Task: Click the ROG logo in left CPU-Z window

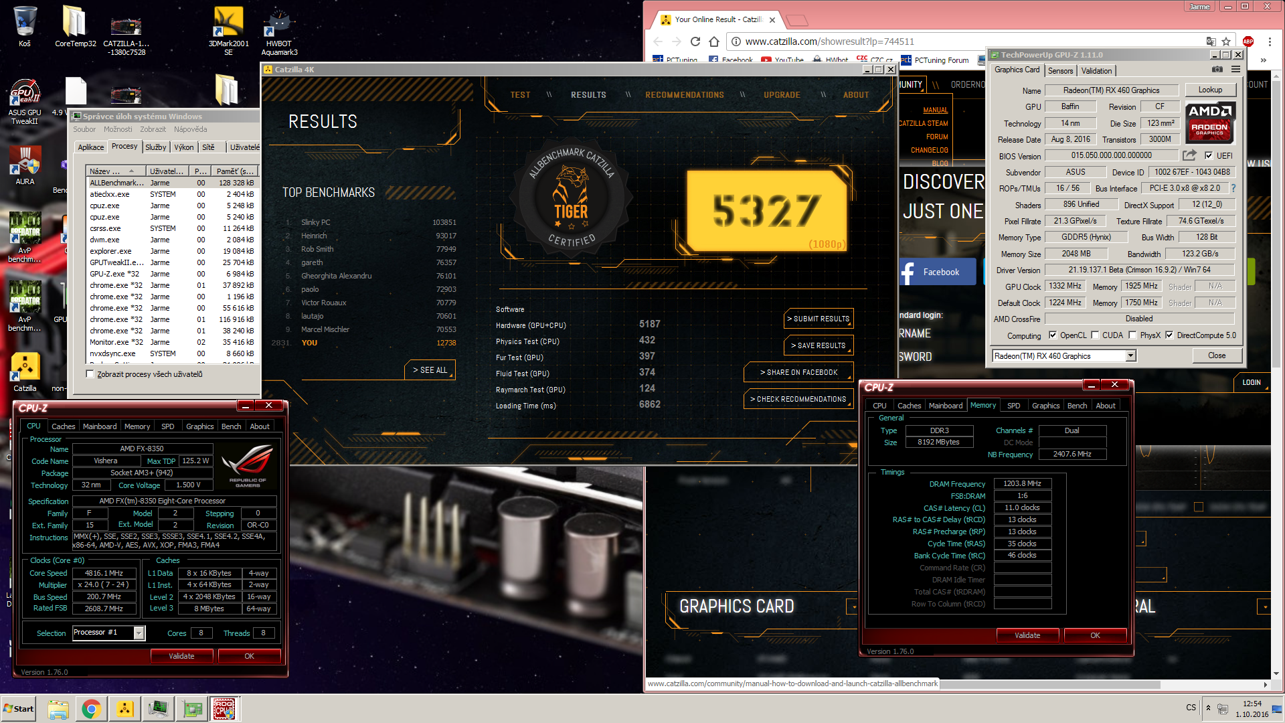Action: click(x=248, y=467)
